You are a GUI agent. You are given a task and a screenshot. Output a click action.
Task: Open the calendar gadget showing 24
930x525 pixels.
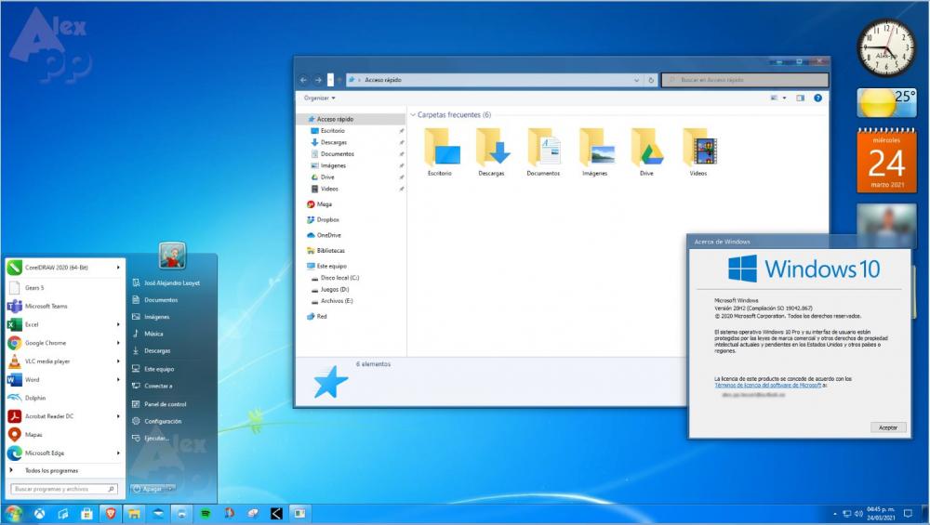(x=886, y=161)
